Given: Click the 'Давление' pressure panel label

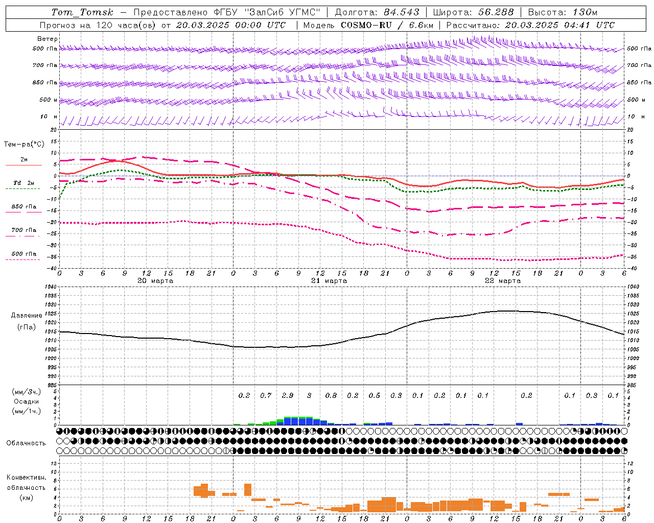Looking at the screenshot, I should click(27, 316).
